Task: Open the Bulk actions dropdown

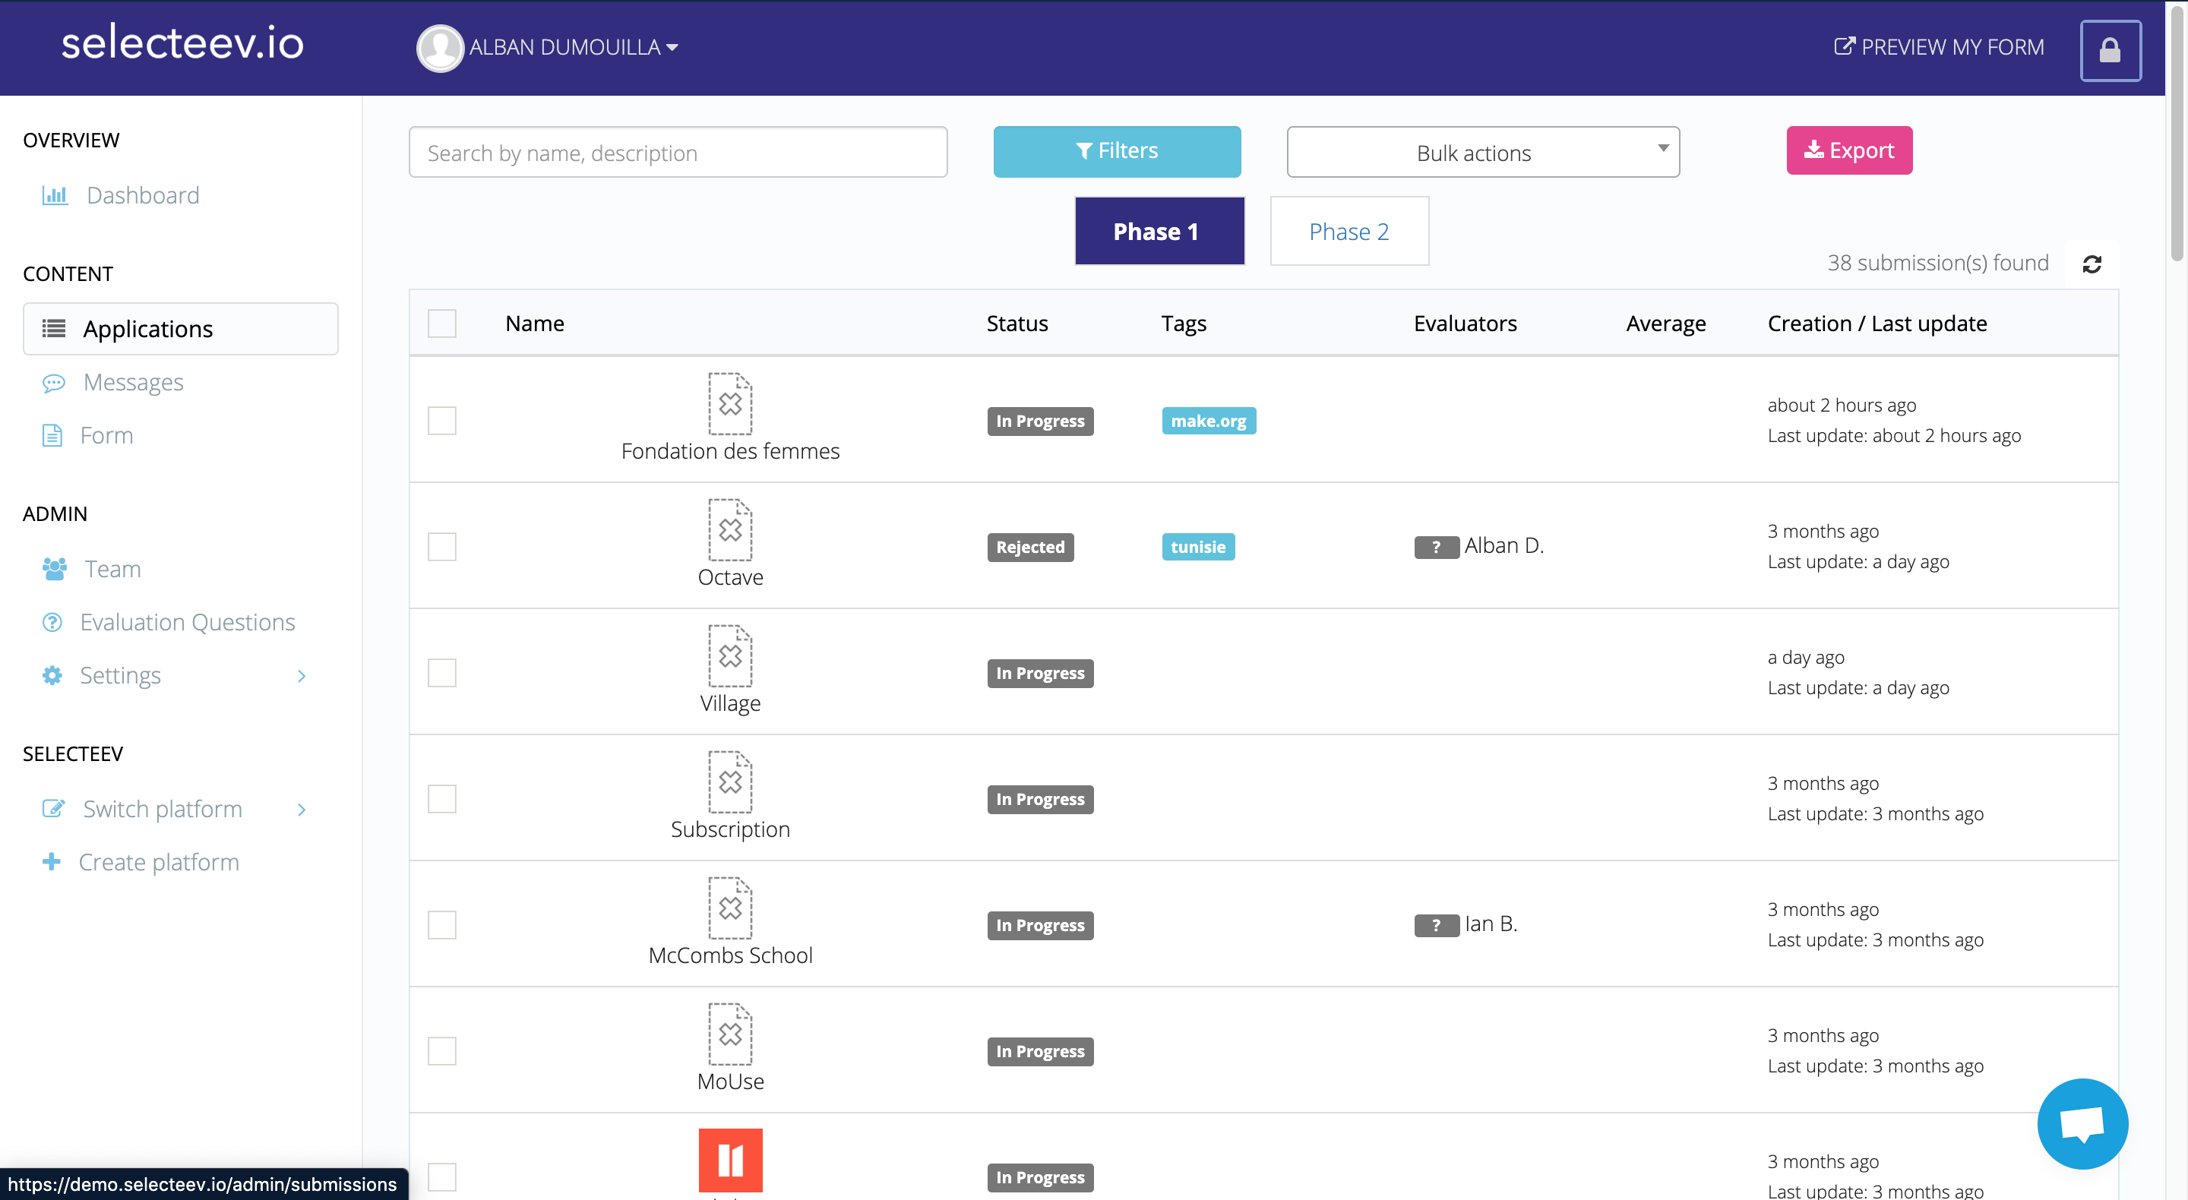Action: [1482, 153]
